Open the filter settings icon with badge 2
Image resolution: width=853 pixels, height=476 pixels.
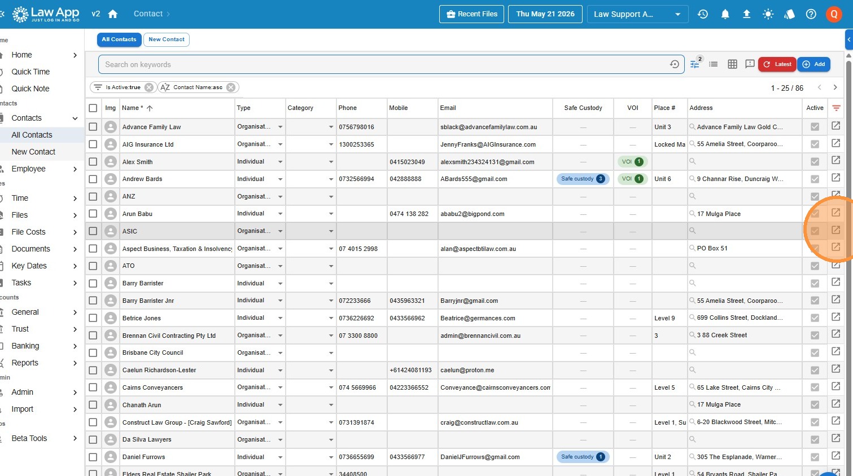click(695, 64)
